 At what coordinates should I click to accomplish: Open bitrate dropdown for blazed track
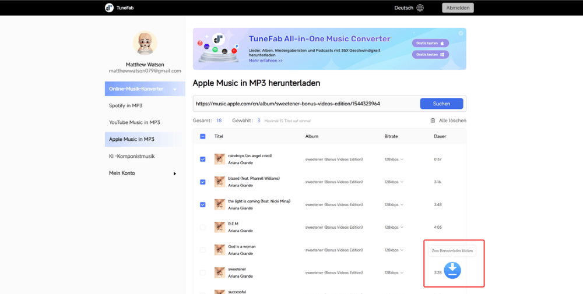point(394,182)
